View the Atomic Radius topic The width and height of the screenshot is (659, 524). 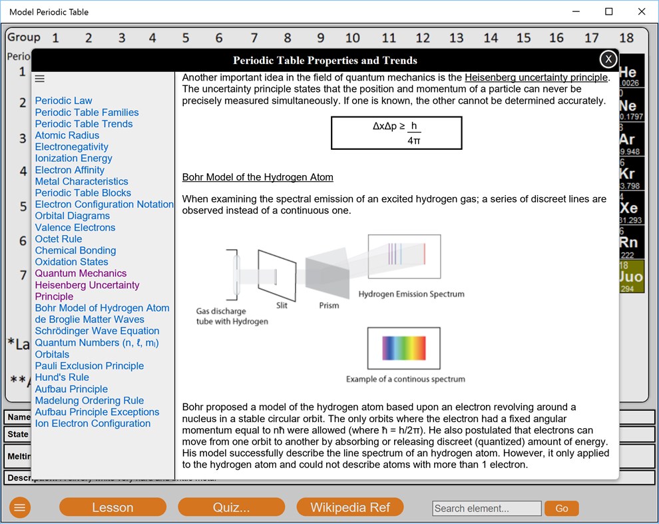tap(67, 135)
